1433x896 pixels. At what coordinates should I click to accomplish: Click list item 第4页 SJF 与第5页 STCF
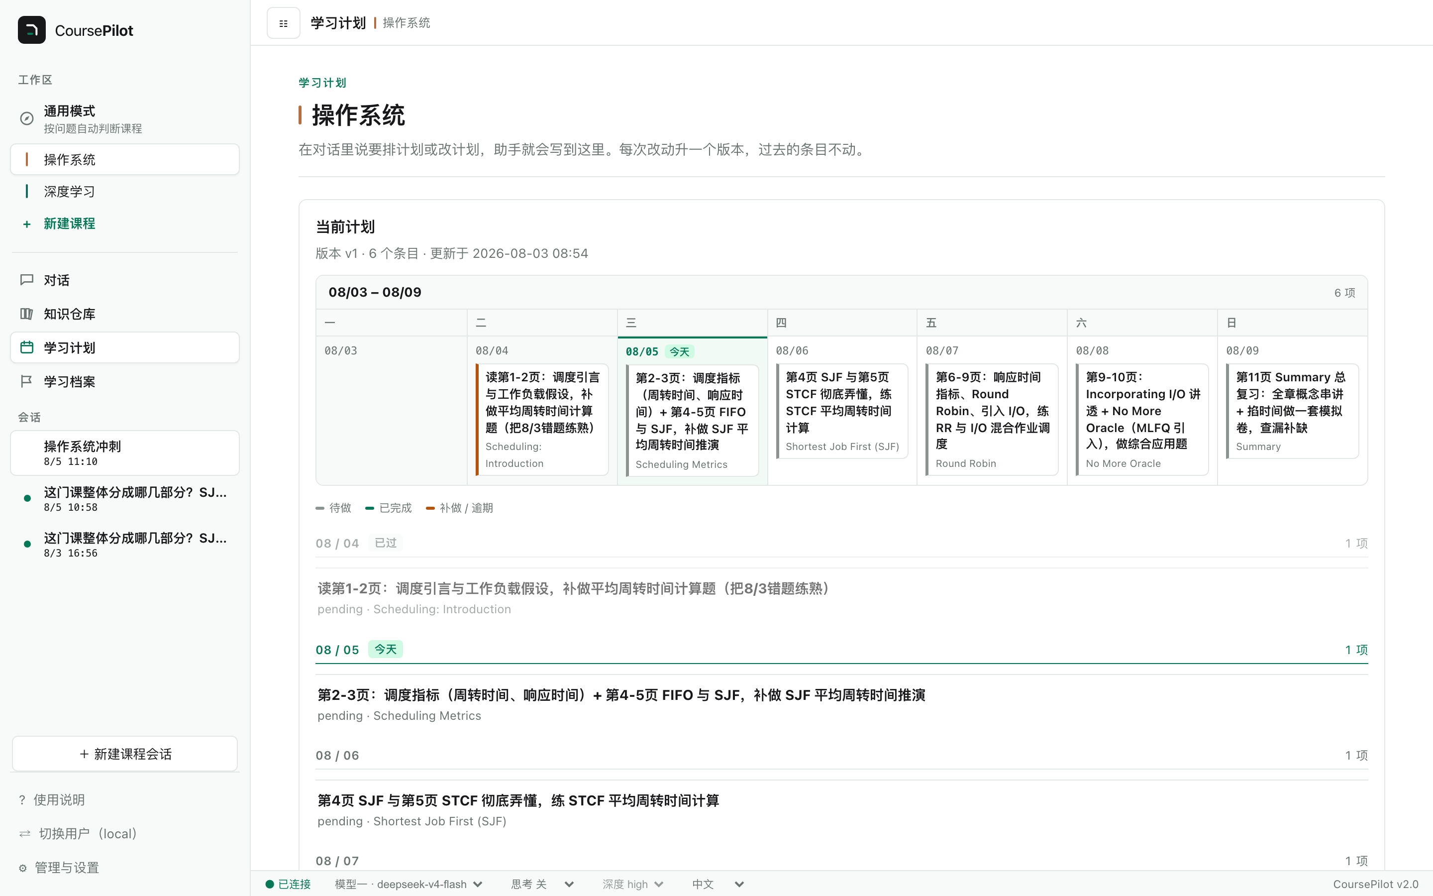[841, 809]
